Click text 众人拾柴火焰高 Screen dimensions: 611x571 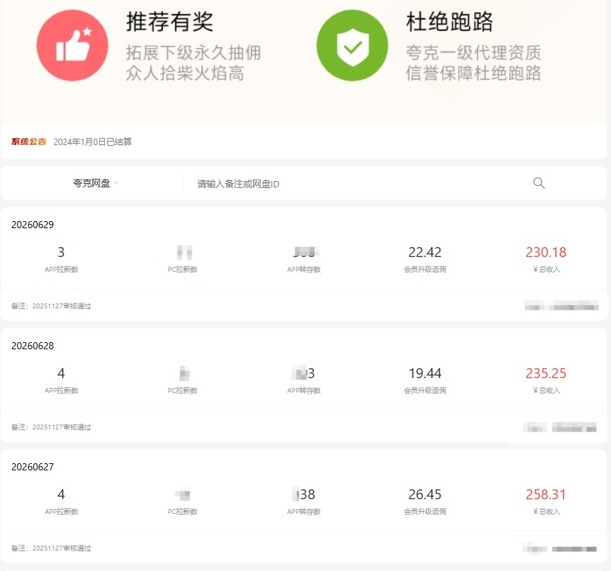pos(185,73)
